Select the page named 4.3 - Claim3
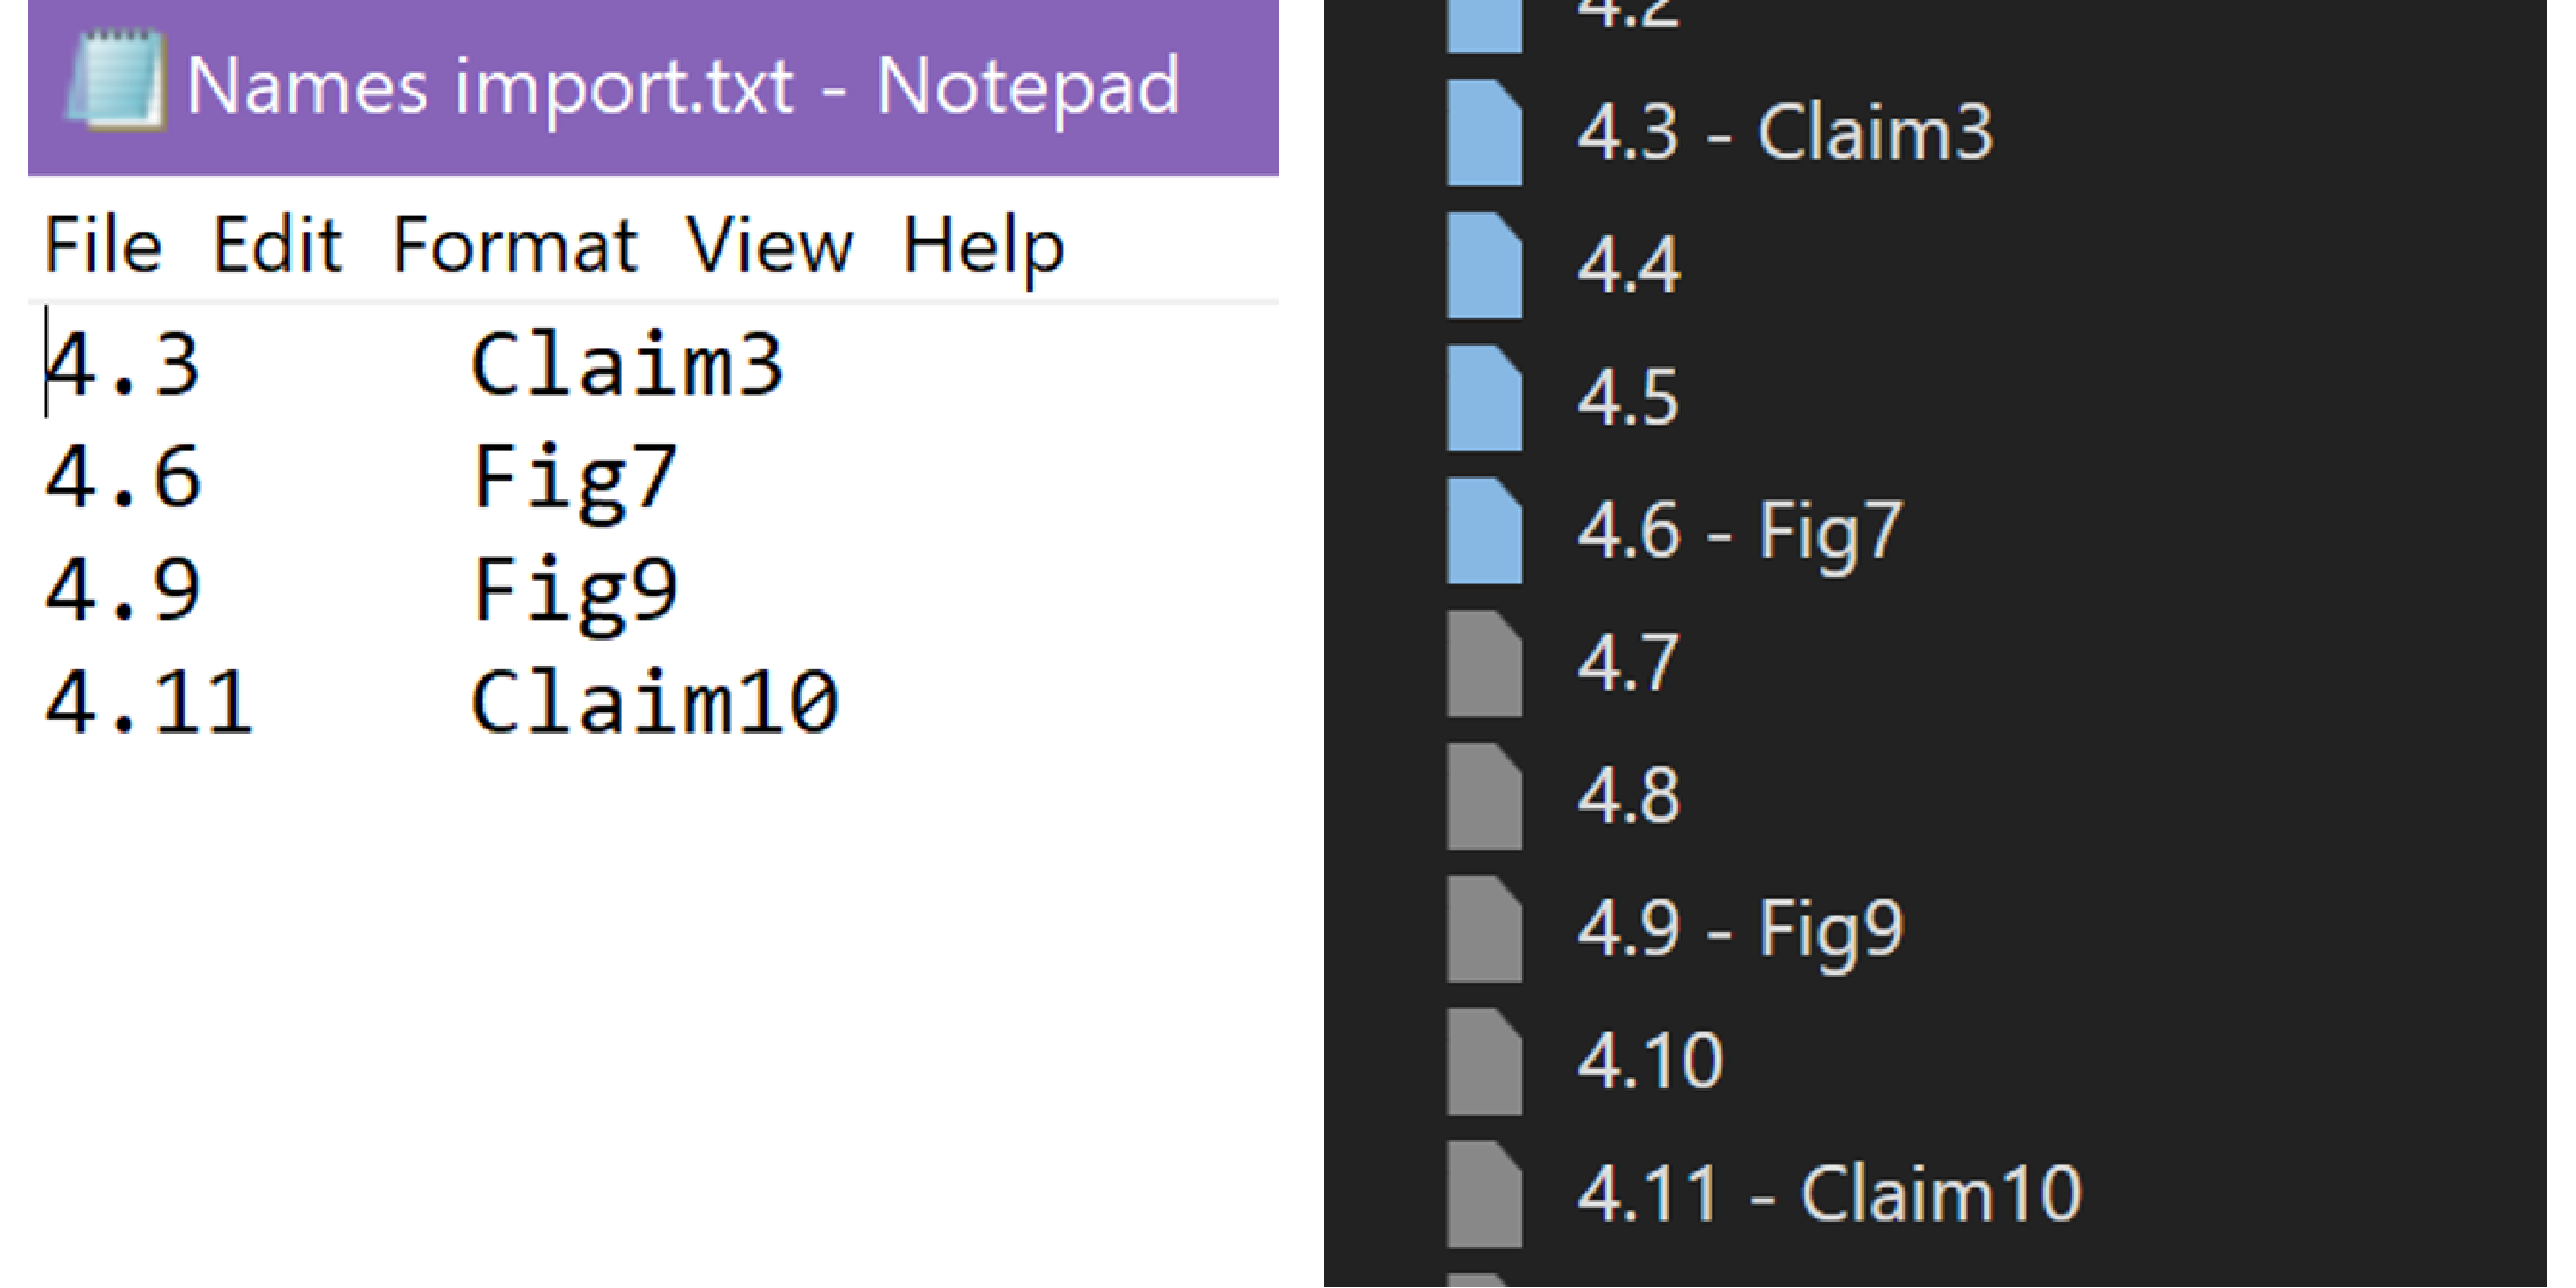2576x1288 pixels. click(1784, 133)
